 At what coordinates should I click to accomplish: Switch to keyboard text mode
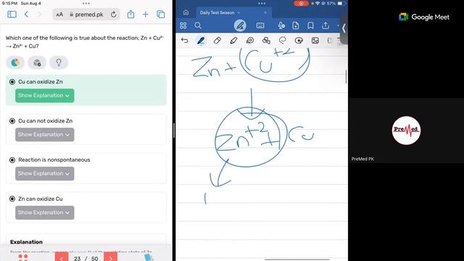pos(260,26)
